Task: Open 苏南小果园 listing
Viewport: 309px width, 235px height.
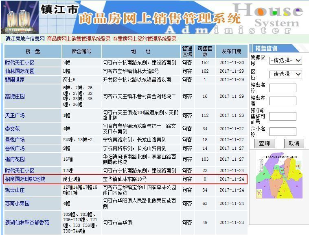Action: pos(18,203)
